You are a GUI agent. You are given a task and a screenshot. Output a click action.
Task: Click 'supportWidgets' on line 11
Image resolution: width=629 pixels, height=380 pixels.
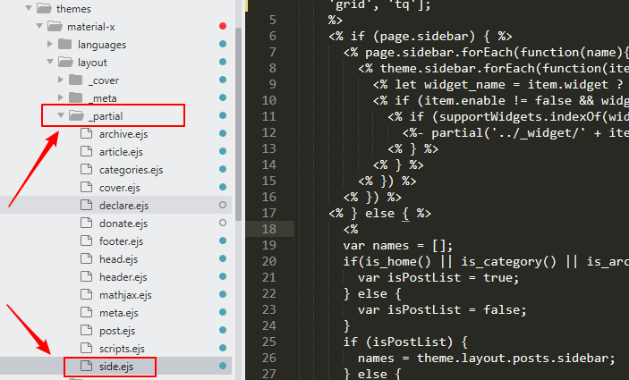(x=490, y=116)
